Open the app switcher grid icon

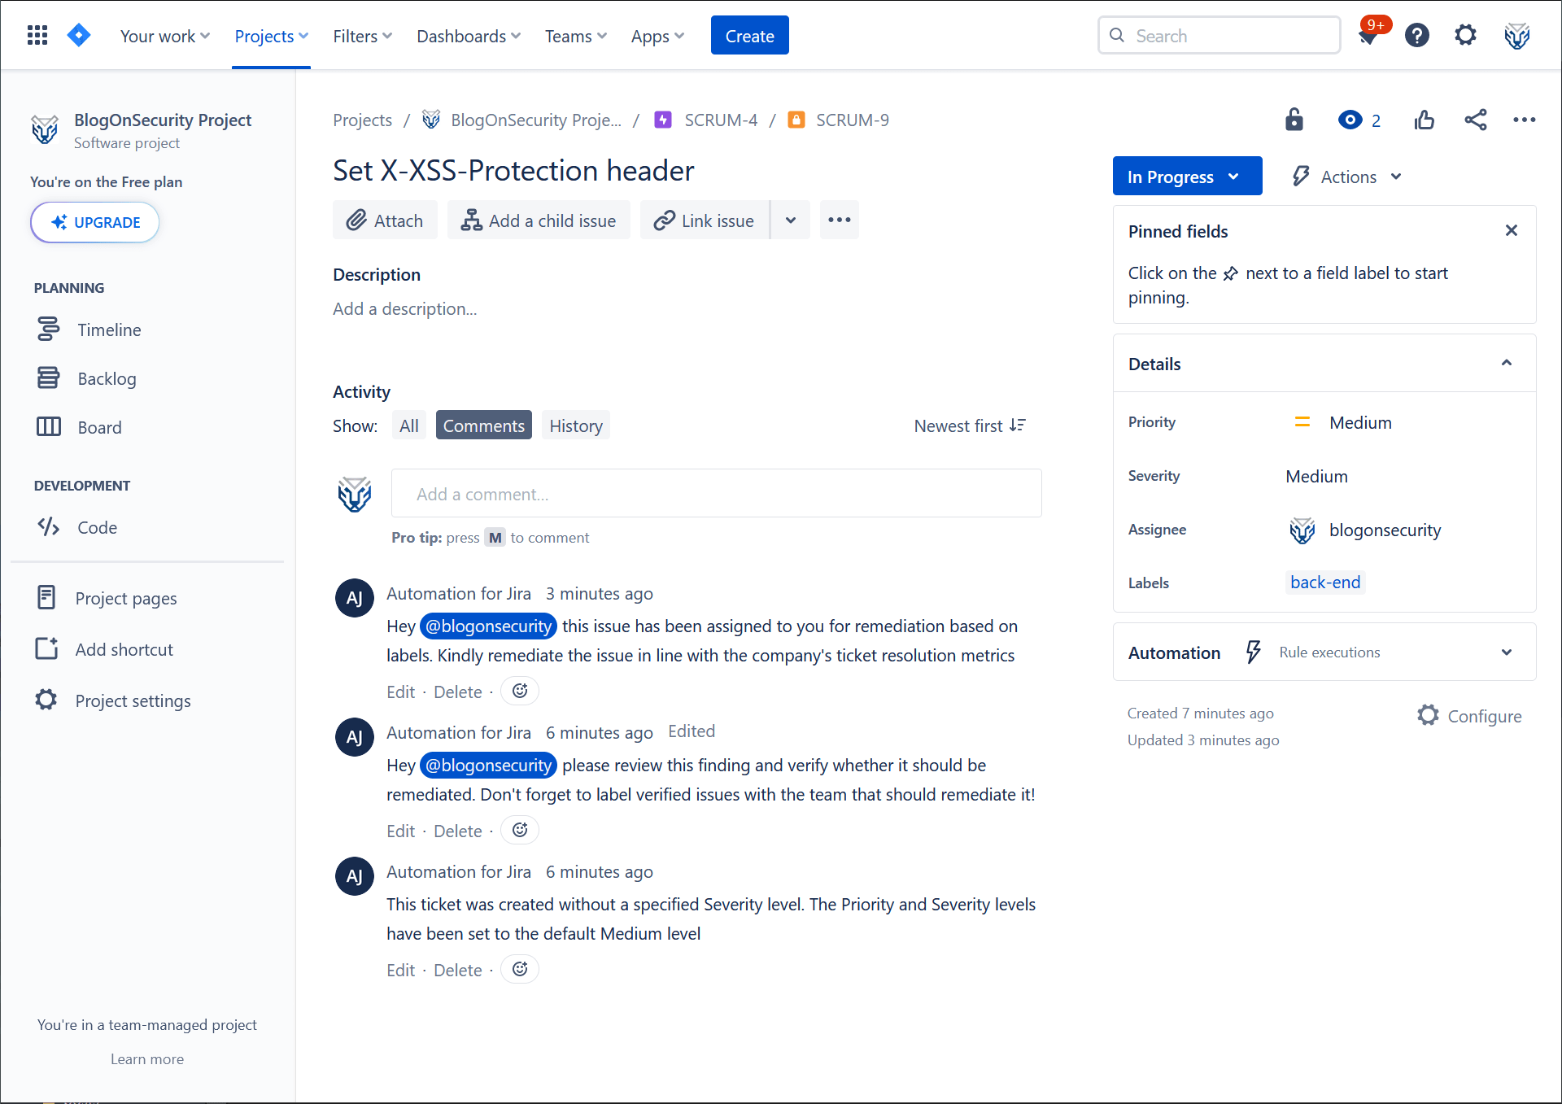click(37, 35)
